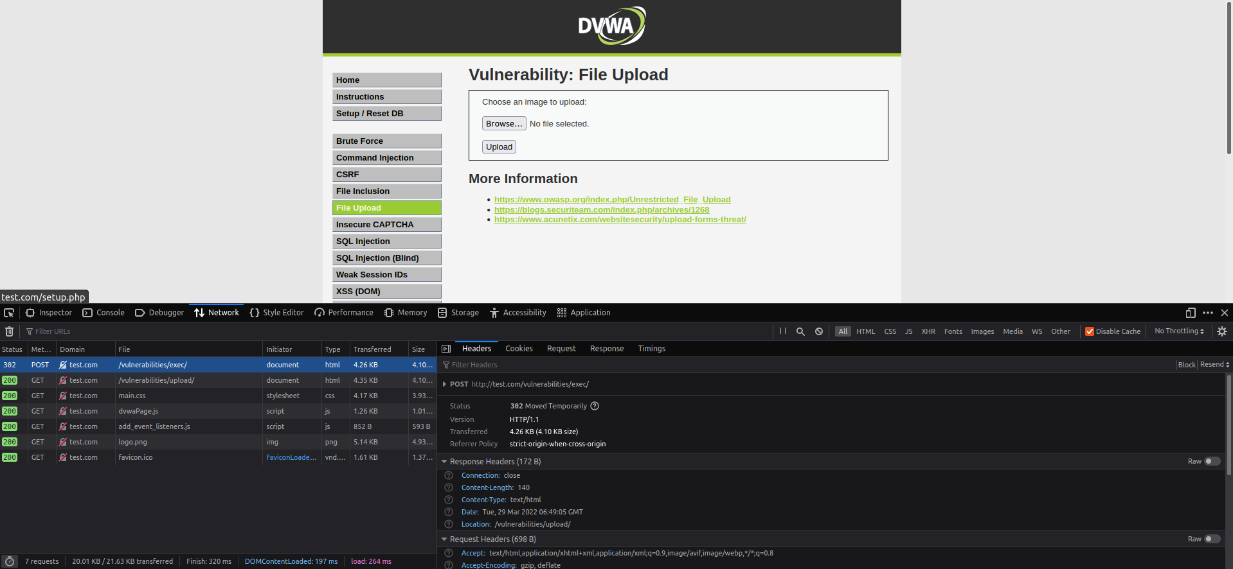The height and width of the screenshot is (569, 1233).
Task: Open performance analysis stopwatch icon
Action: [x=10, y=561]
